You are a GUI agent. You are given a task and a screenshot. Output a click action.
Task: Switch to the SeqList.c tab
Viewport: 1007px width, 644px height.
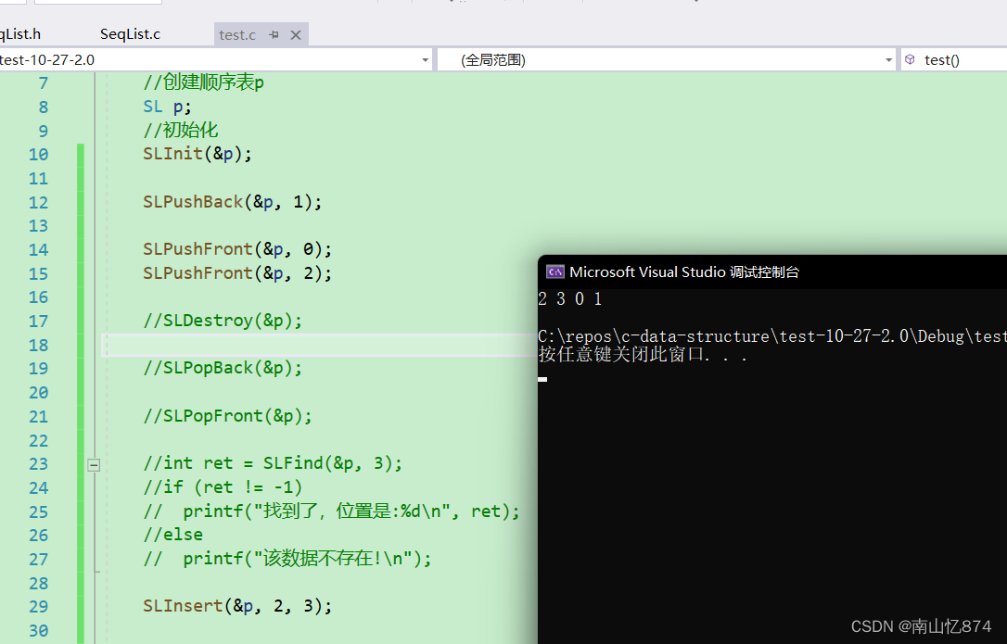[130, 34]
